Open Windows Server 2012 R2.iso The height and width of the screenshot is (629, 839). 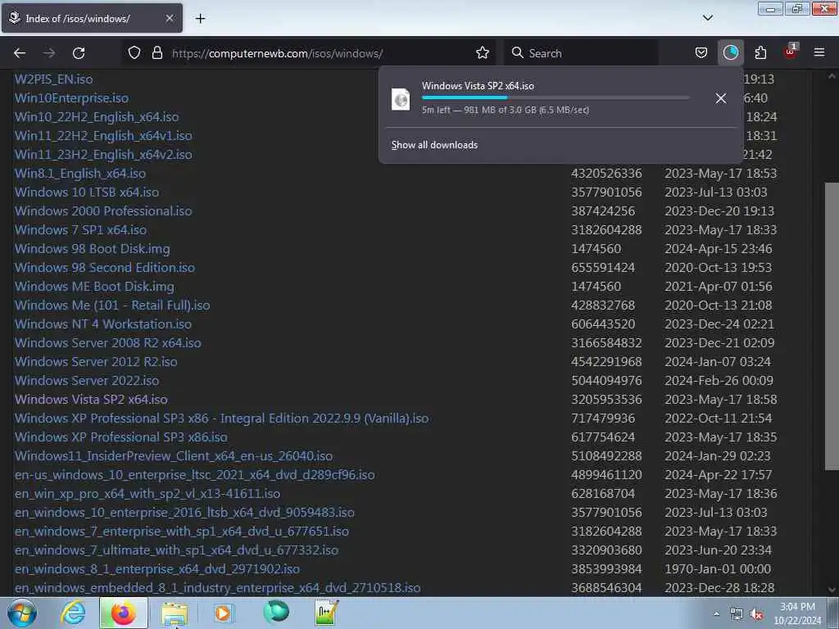96,361
